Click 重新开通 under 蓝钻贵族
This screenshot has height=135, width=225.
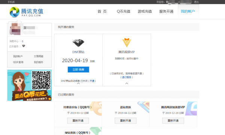click(126, 121)
